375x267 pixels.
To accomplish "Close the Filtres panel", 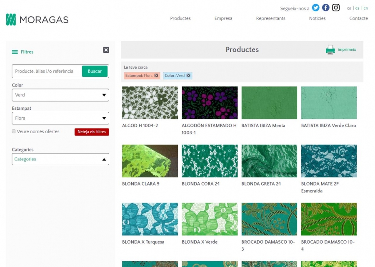I will pos(106,50).
